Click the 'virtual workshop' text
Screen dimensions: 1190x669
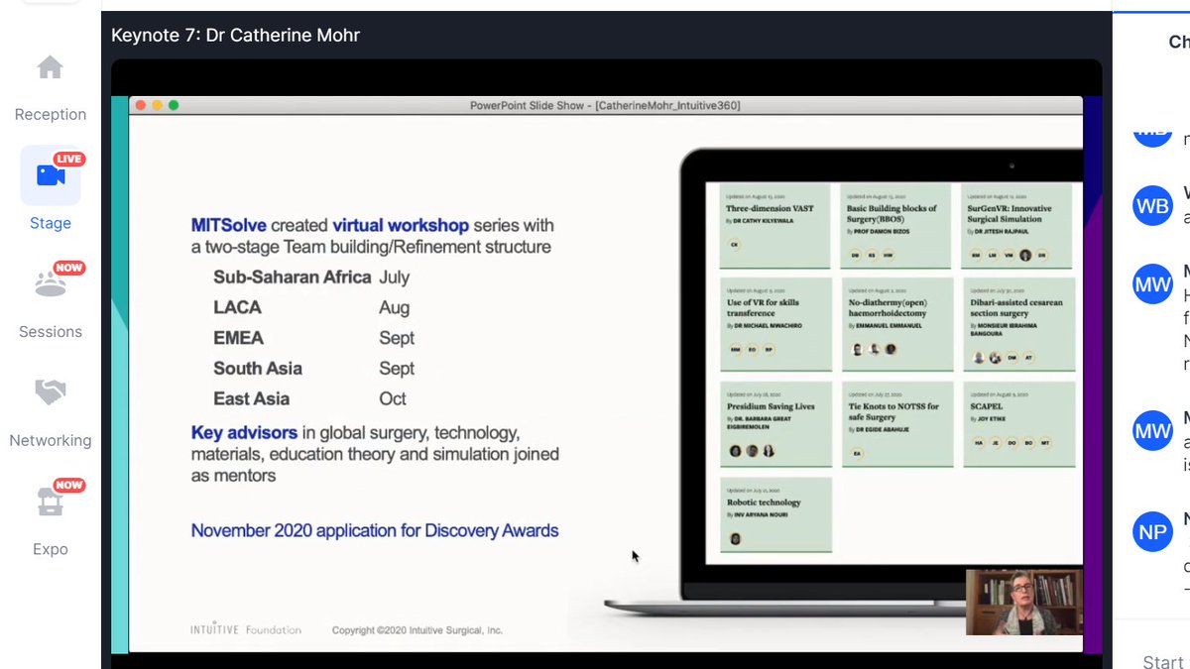click(401, 225)
